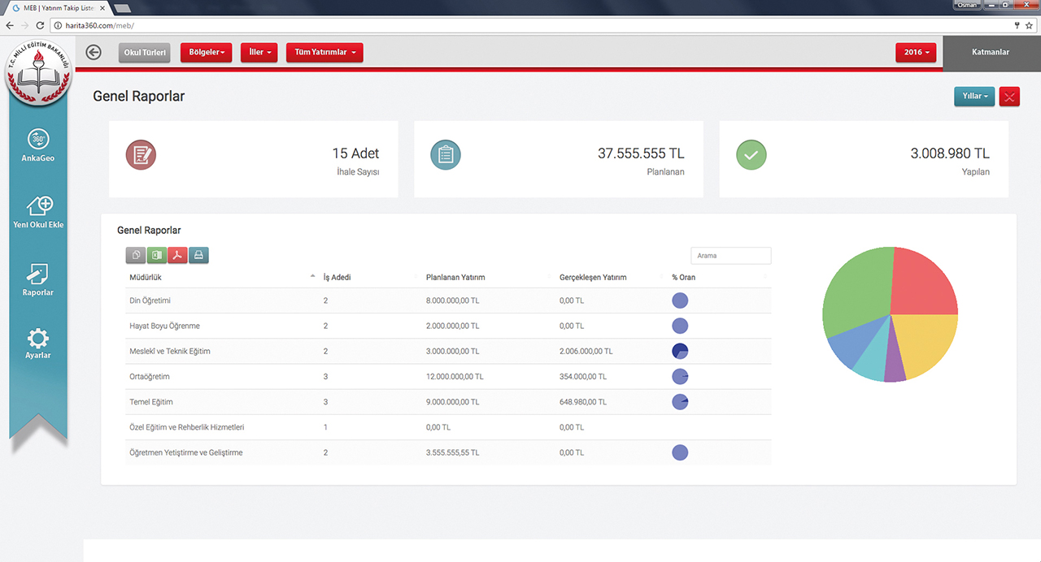Expand the Yıllar dropdown
1041x562 pixels.
click(x=974, y=97)
